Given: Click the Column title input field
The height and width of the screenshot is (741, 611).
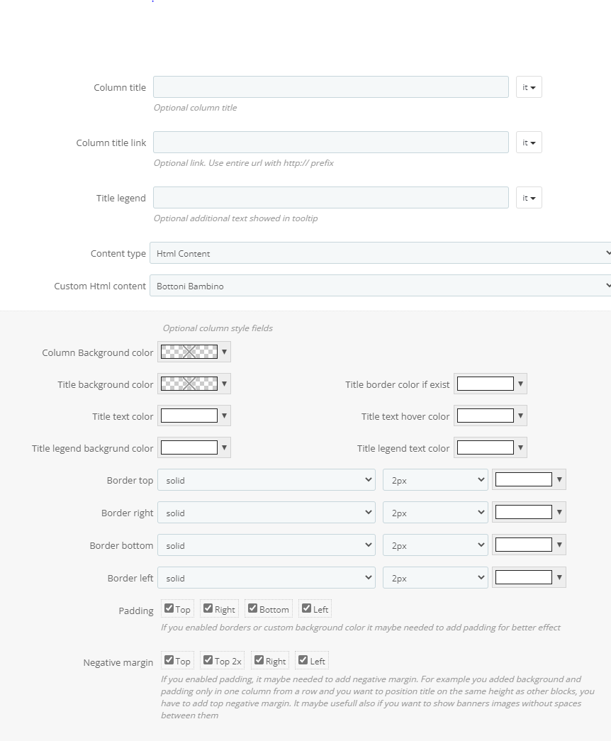Looking at the screenshot, I should tap(331, 87).
